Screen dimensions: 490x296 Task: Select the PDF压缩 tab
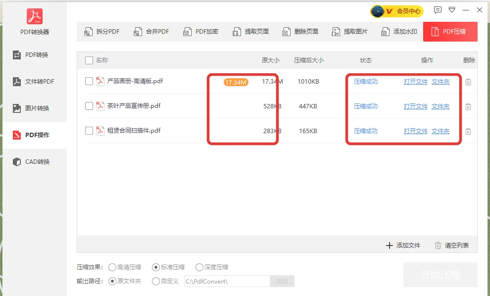pyautogui.click(x=450, y=32)
